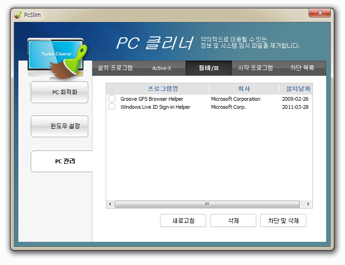Check the Groove GFS Browser Helper checkbox
Image resolution: width=345 pixels, height=265 pixels.
tap(112, 99)
